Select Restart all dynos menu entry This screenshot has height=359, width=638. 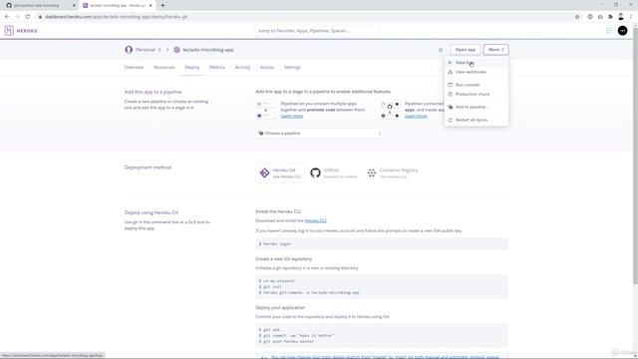pos(477,120)
